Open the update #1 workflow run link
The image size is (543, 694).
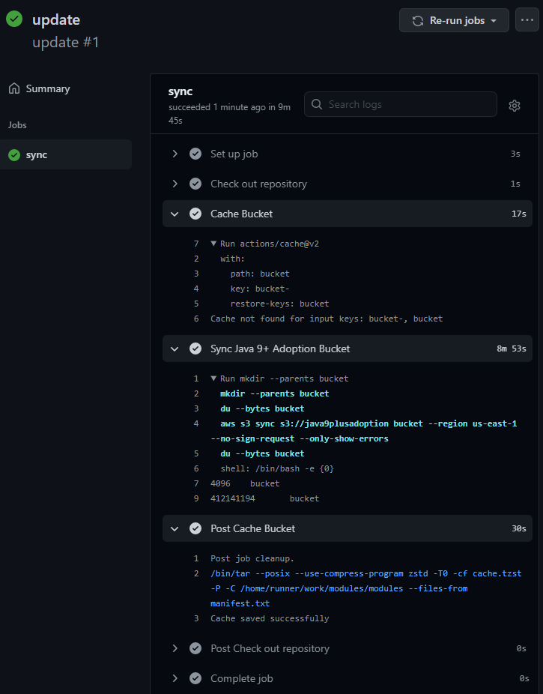[x=65, y=42]
